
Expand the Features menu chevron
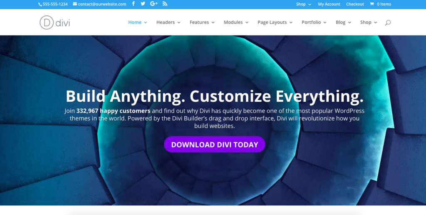213,22
